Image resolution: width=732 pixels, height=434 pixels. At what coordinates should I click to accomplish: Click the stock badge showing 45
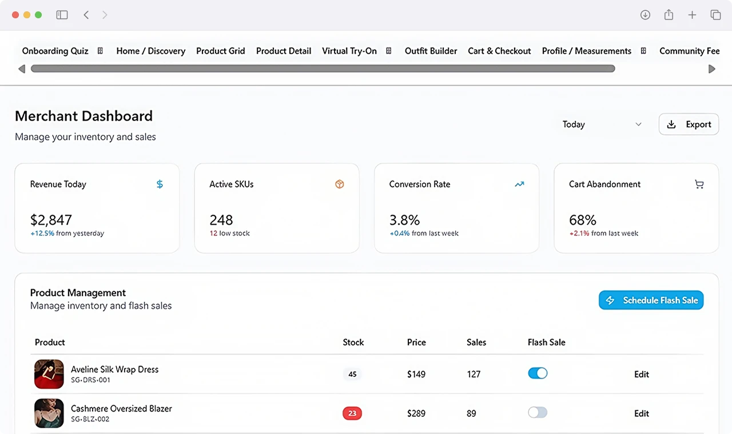pos(352,375)
